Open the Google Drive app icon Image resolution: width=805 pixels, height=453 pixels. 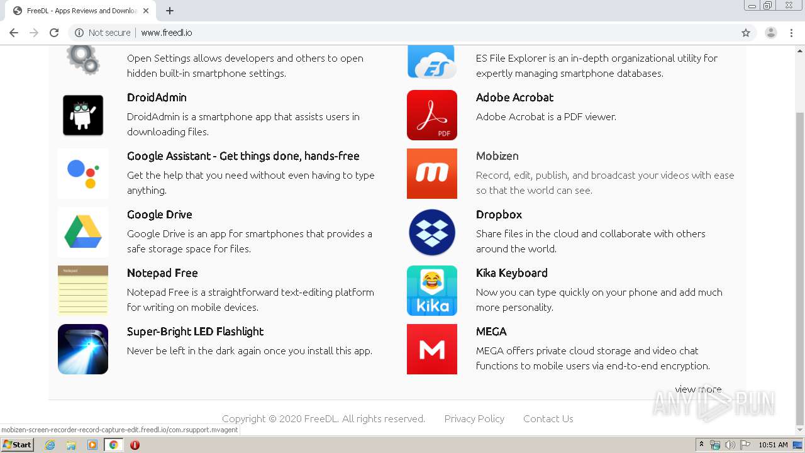point(83,232)
